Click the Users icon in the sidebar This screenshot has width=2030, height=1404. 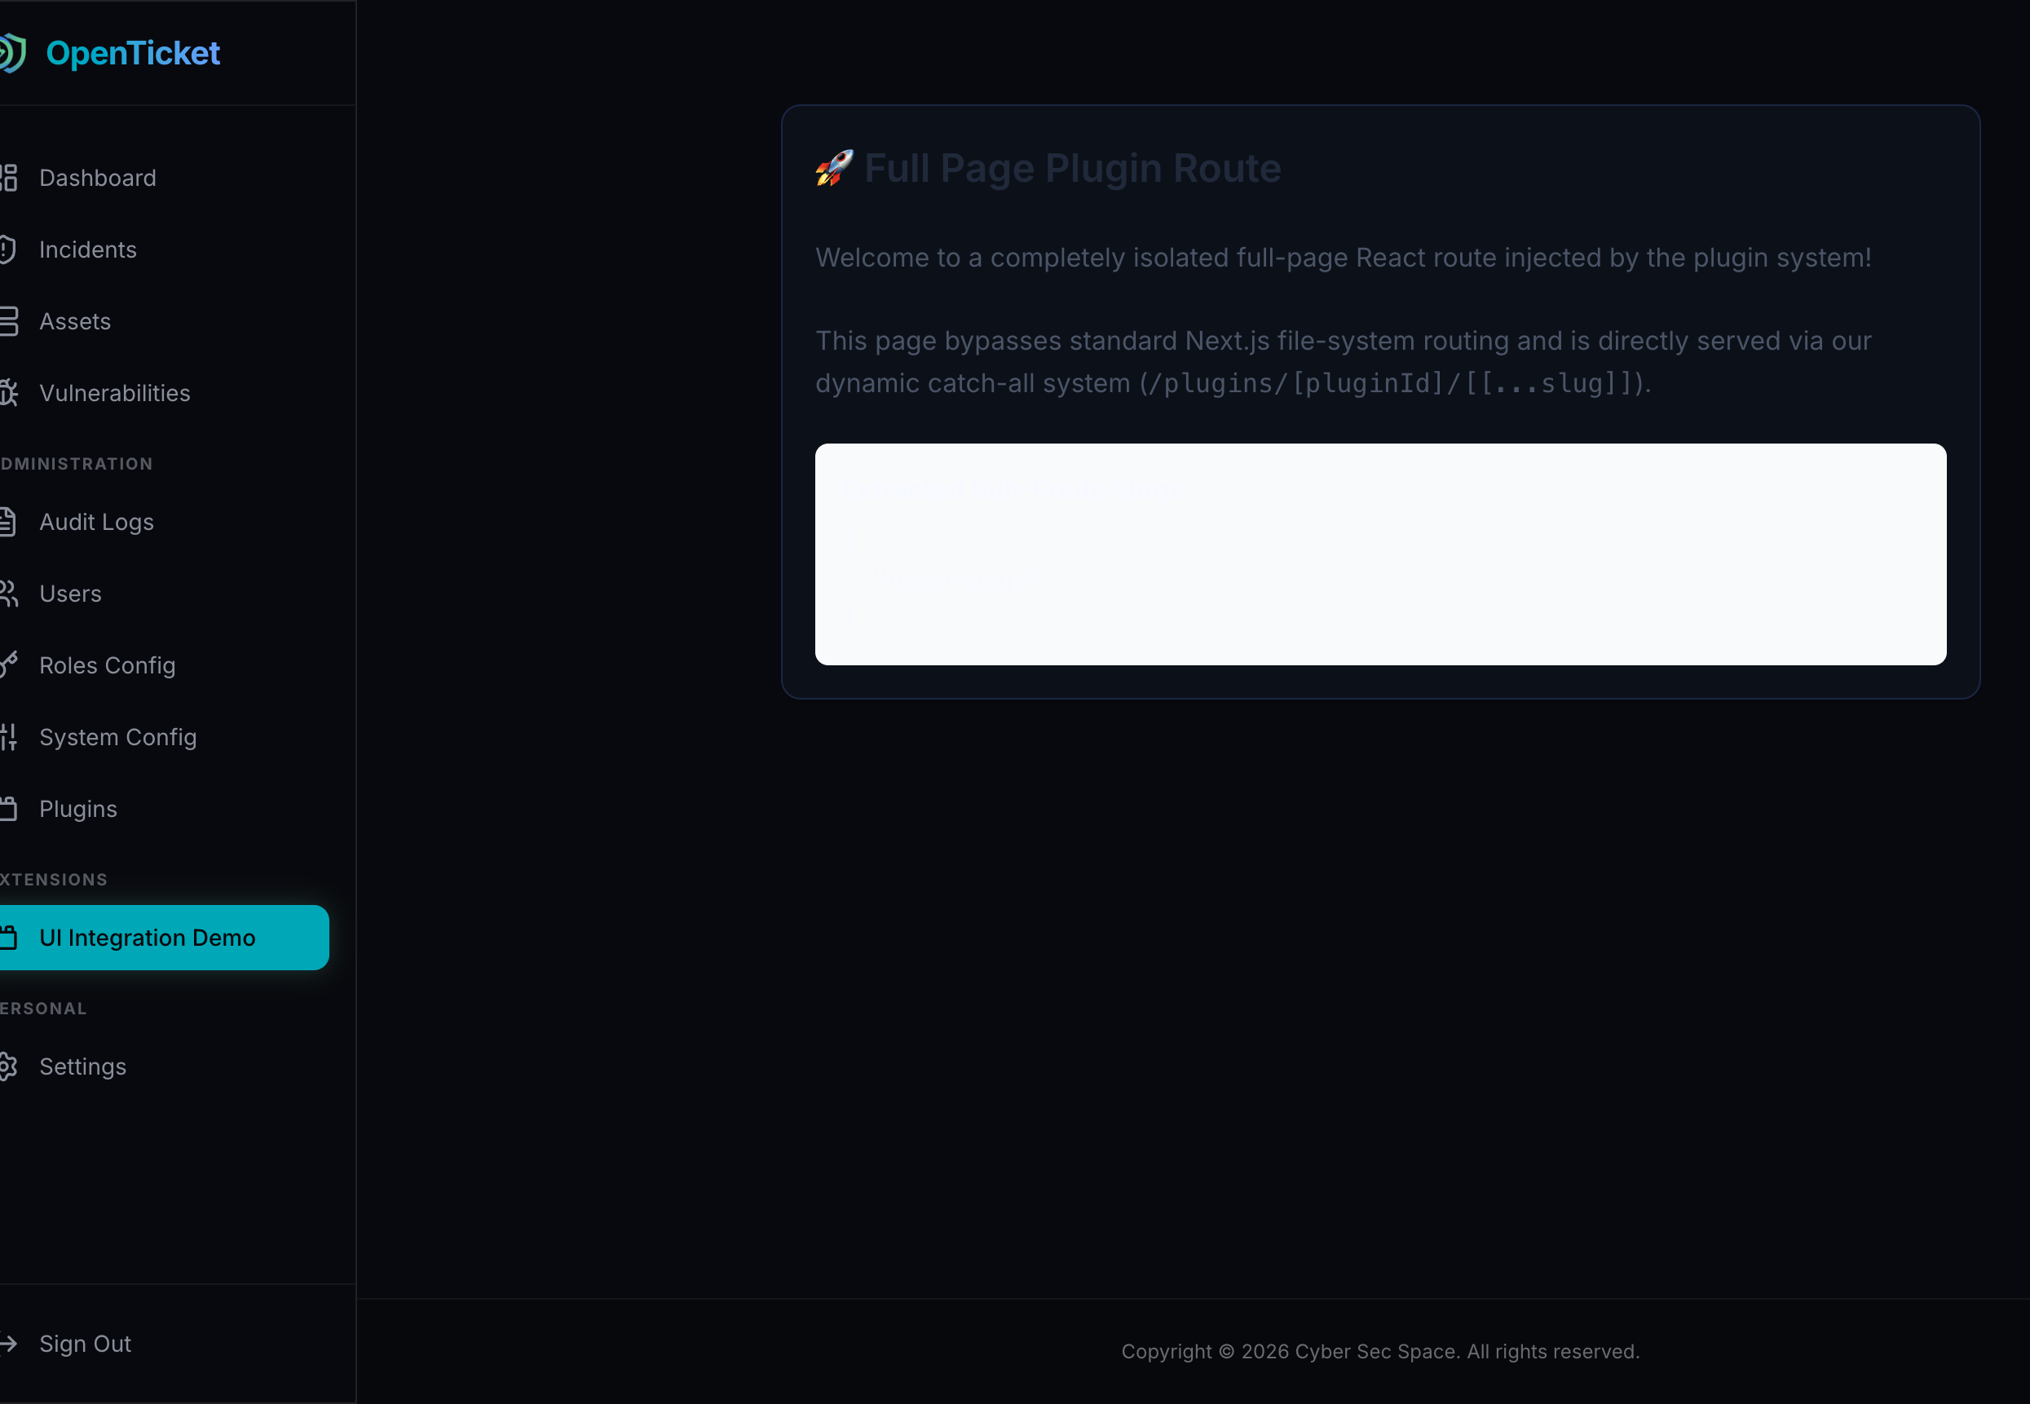[8, 593]
